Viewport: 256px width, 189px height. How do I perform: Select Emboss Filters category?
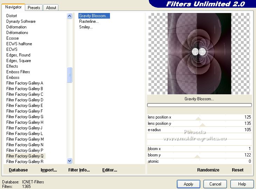tap(18, 72)
